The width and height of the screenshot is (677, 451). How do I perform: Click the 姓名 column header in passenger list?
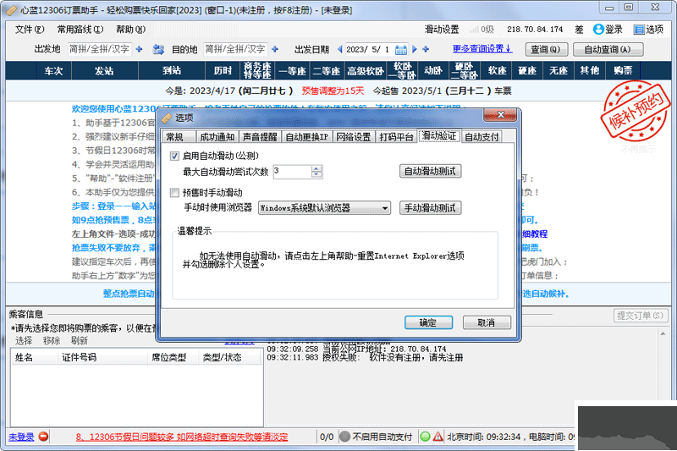34,357
